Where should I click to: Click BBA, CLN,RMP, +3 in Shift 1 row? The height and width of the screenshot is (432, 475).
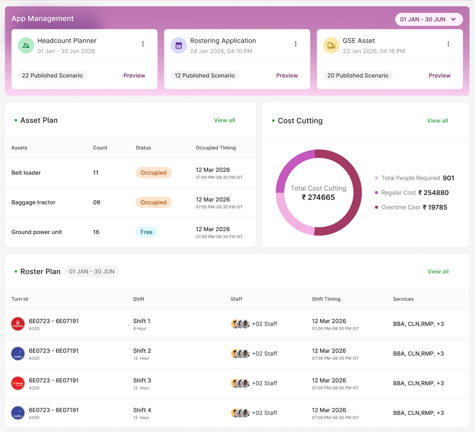pyautogui.click(x=419, y=324)
